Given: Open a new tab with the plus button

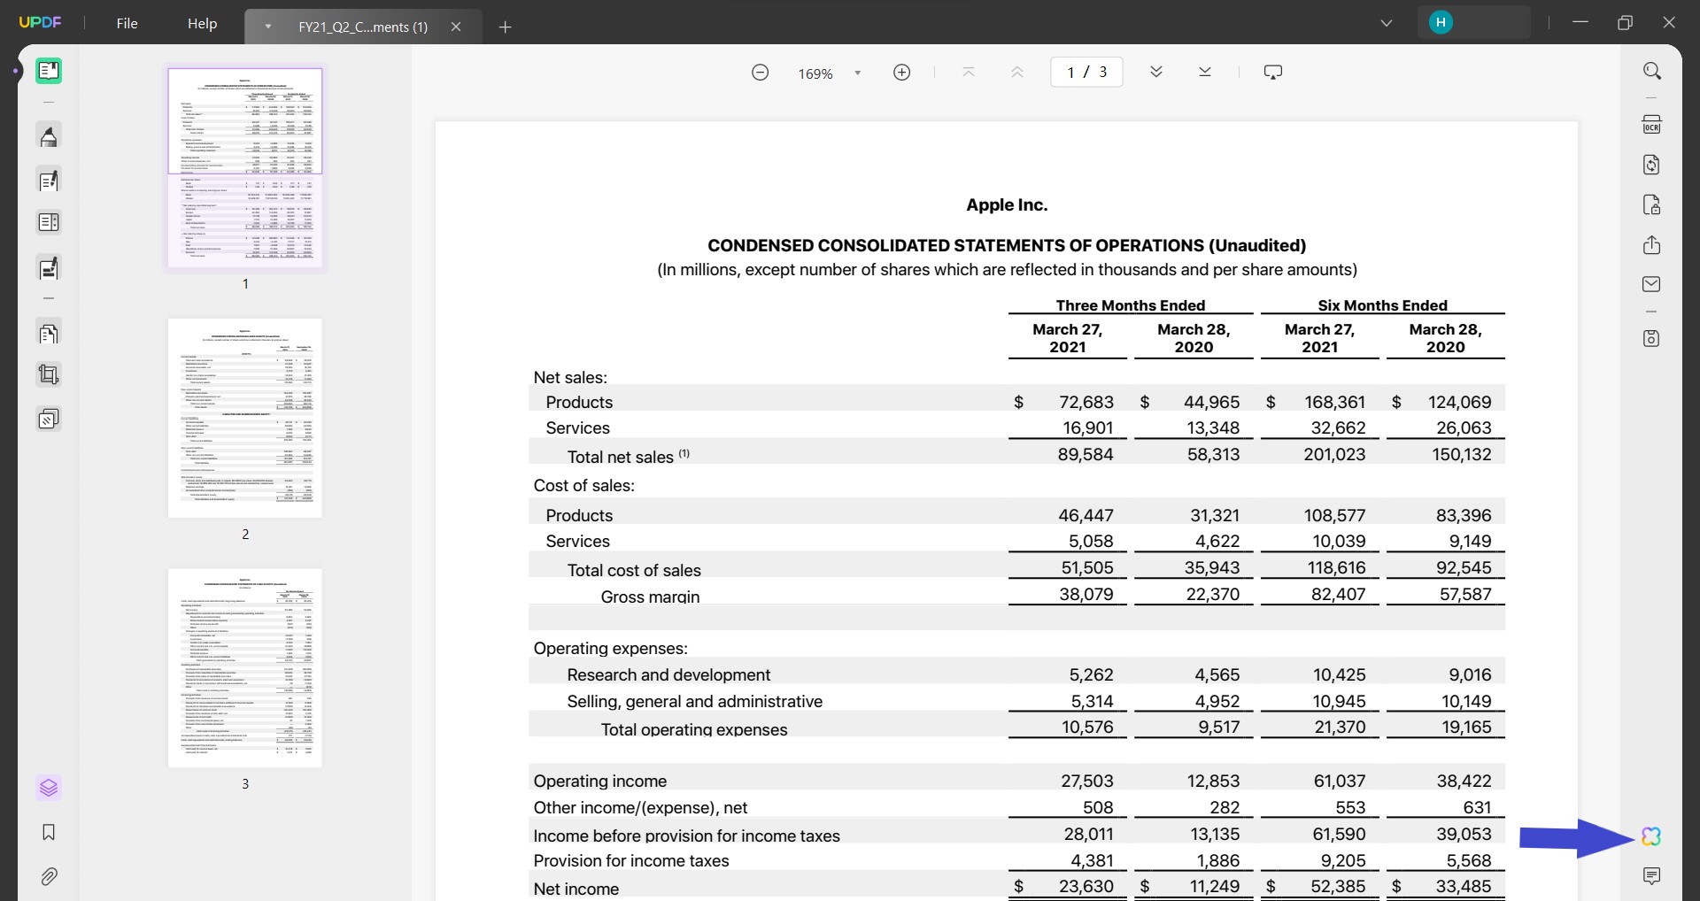Looking at the screenshot, I should click(505, 27).
